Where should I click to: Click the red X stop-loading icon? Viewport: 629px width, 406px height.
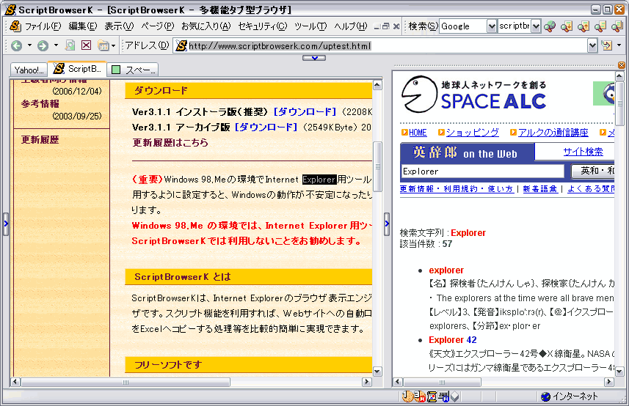point(87,45)
